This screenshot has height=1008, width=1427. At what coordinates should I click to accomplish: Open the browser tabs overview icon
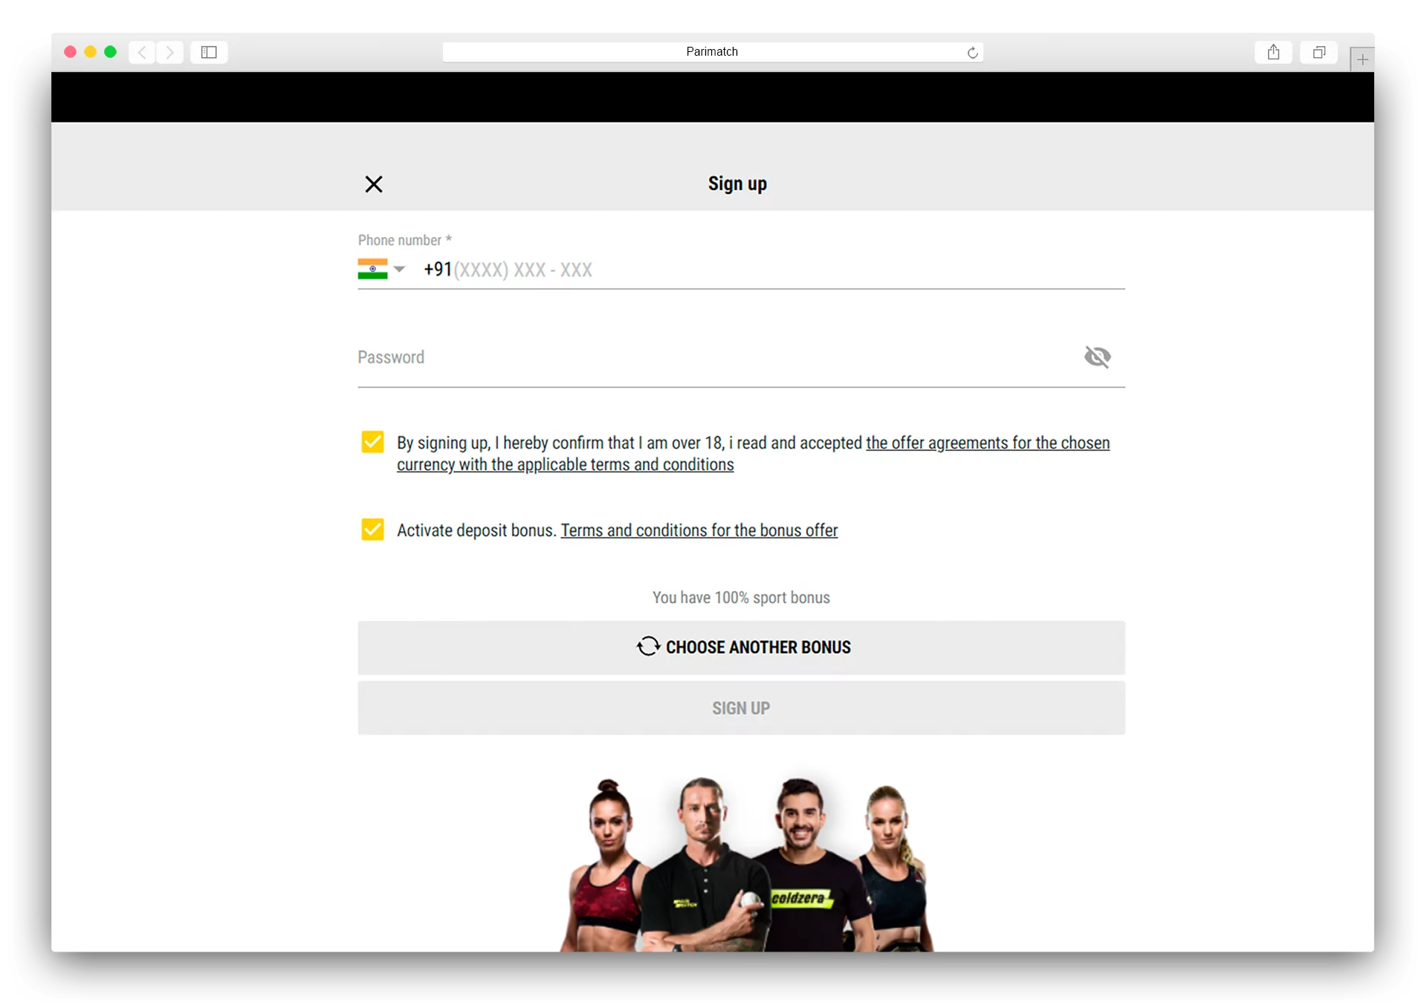1318,52
